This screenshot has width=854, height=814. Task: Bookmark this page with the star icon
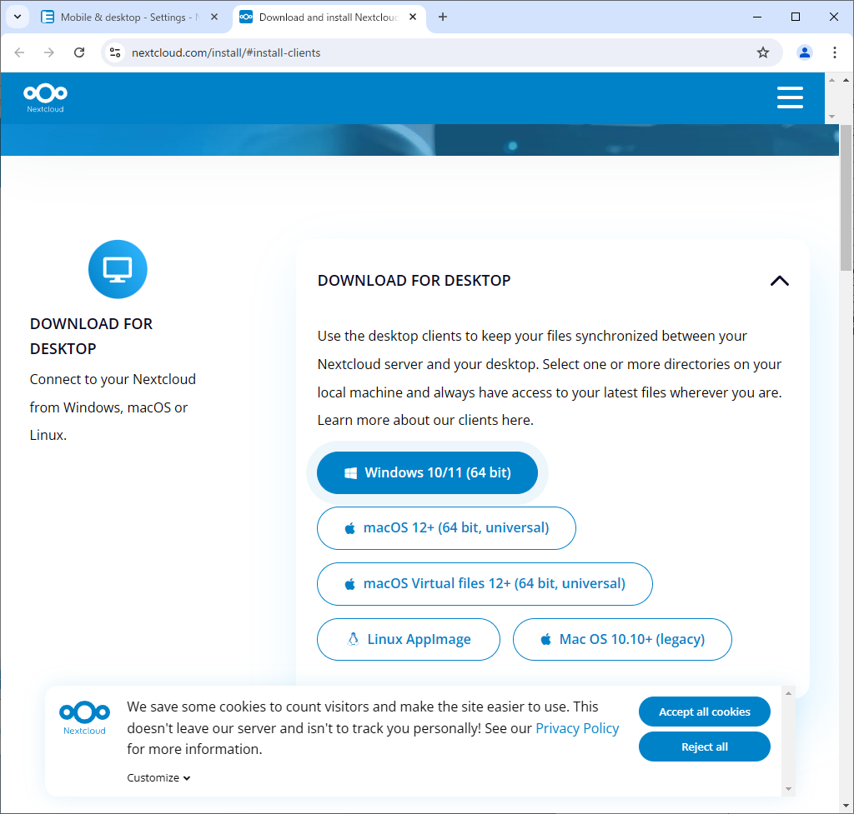762,52
